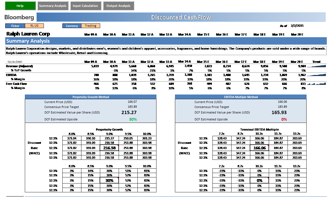Click the Summary Analysis section header bar
Image resolution: width=327 pixels, height=197 pixels.
click(166, 41)
